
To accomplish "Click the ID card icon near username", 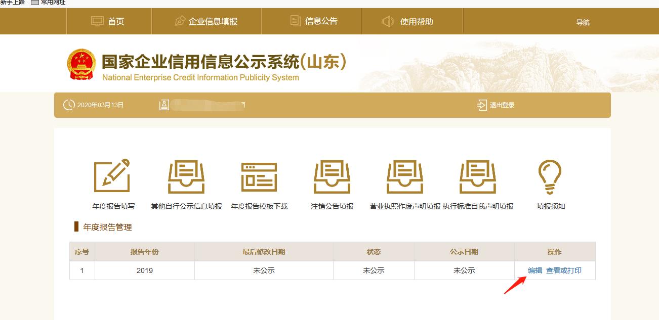I will tap(164, 105).
